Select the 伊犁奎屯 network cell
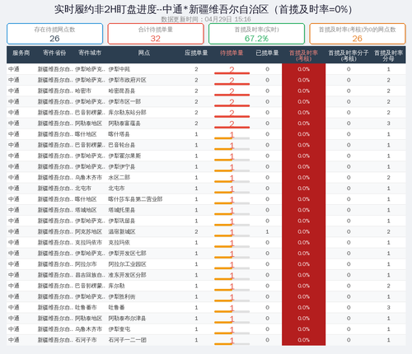Image resolution: width=412 pixels, height=354 pixels. point(119,329)
